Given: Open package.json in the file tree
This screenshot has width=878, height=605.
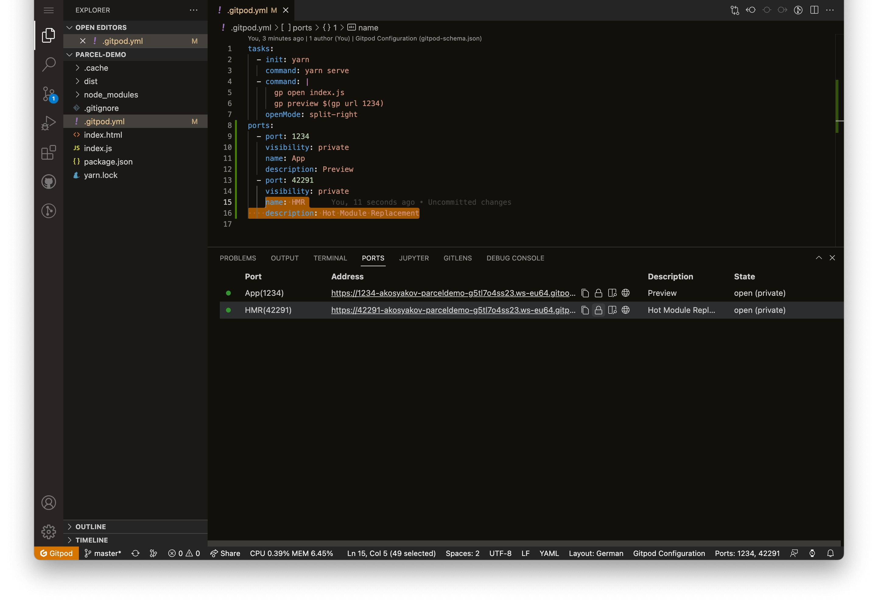Looking at the screenshot, I should pos(135,162).
